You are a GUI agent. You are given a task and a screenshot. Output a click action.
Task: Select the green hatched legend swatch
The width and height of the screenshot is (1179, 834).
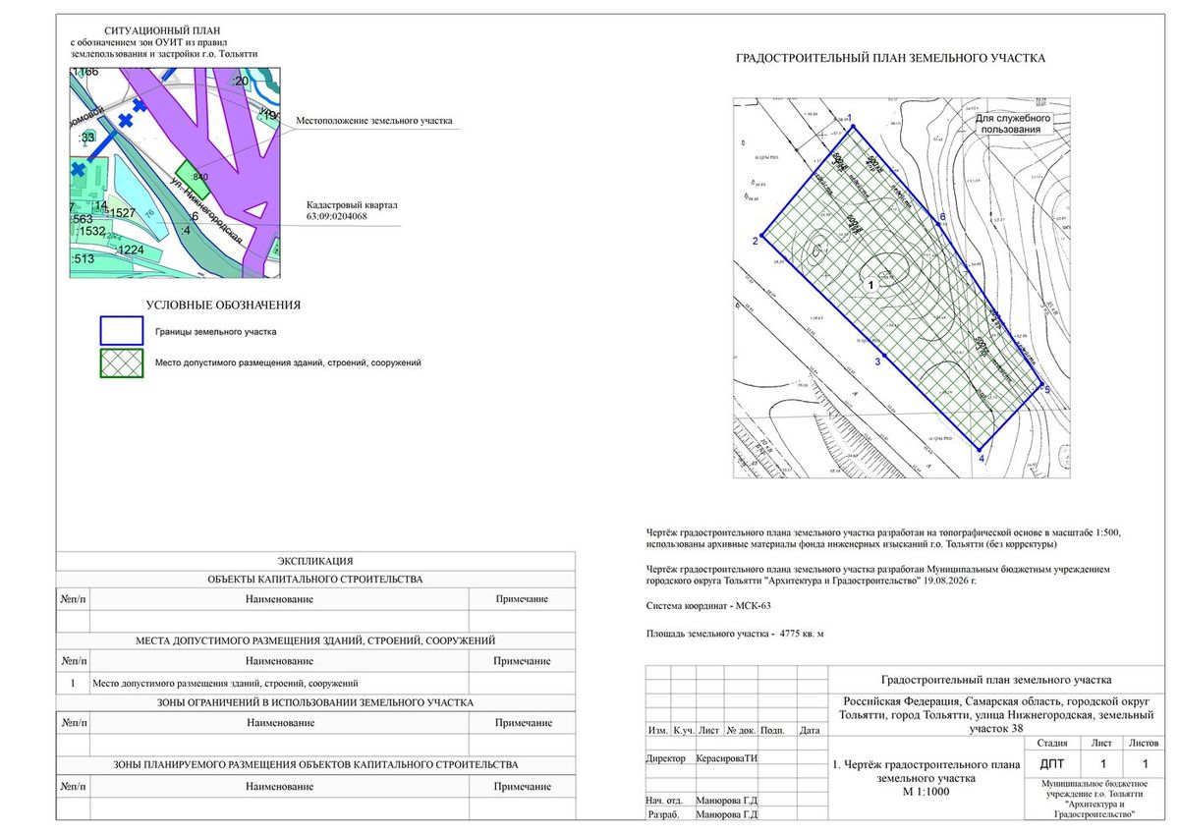(x=122, y=363)
